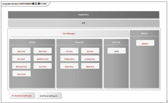
Task: Select the Crc Drv component
Action: 69,51
